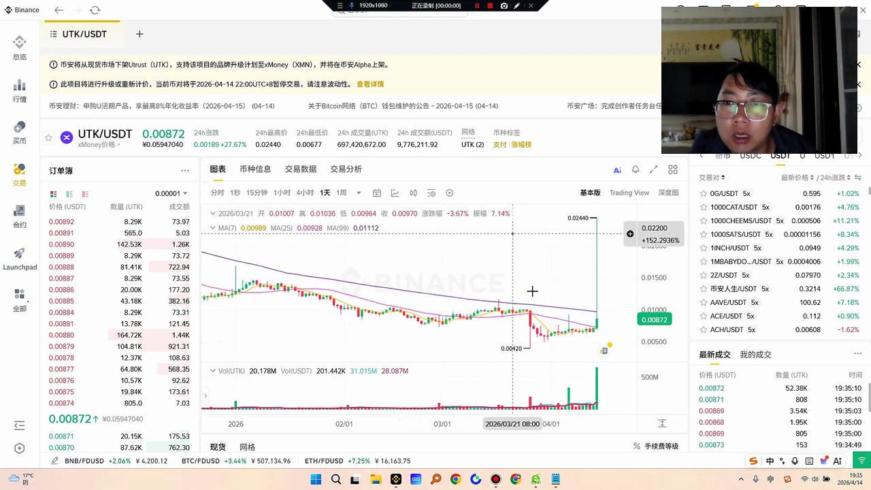Select the 网格 grid trading tab
This screenshot has height=490, width=871.
point(248,447)
